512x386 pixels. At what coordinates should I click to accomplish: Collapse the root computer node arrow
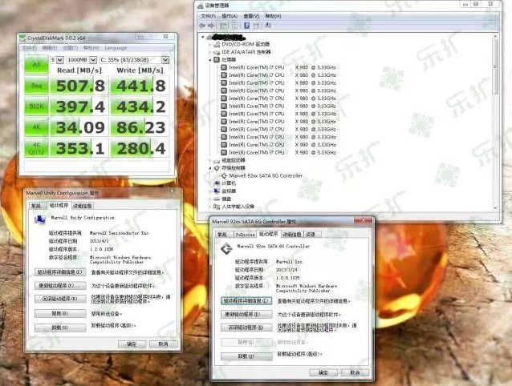(x=203, y=37)
